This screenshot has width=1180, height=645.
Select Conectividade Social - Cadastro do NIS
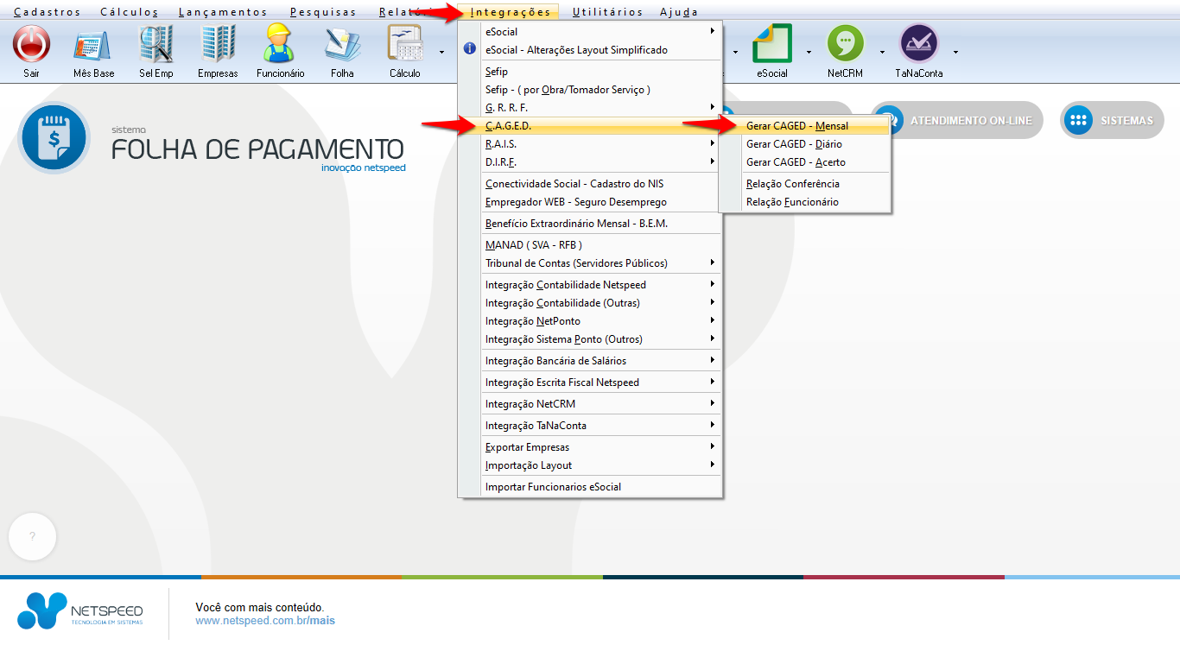click(590, 184)
